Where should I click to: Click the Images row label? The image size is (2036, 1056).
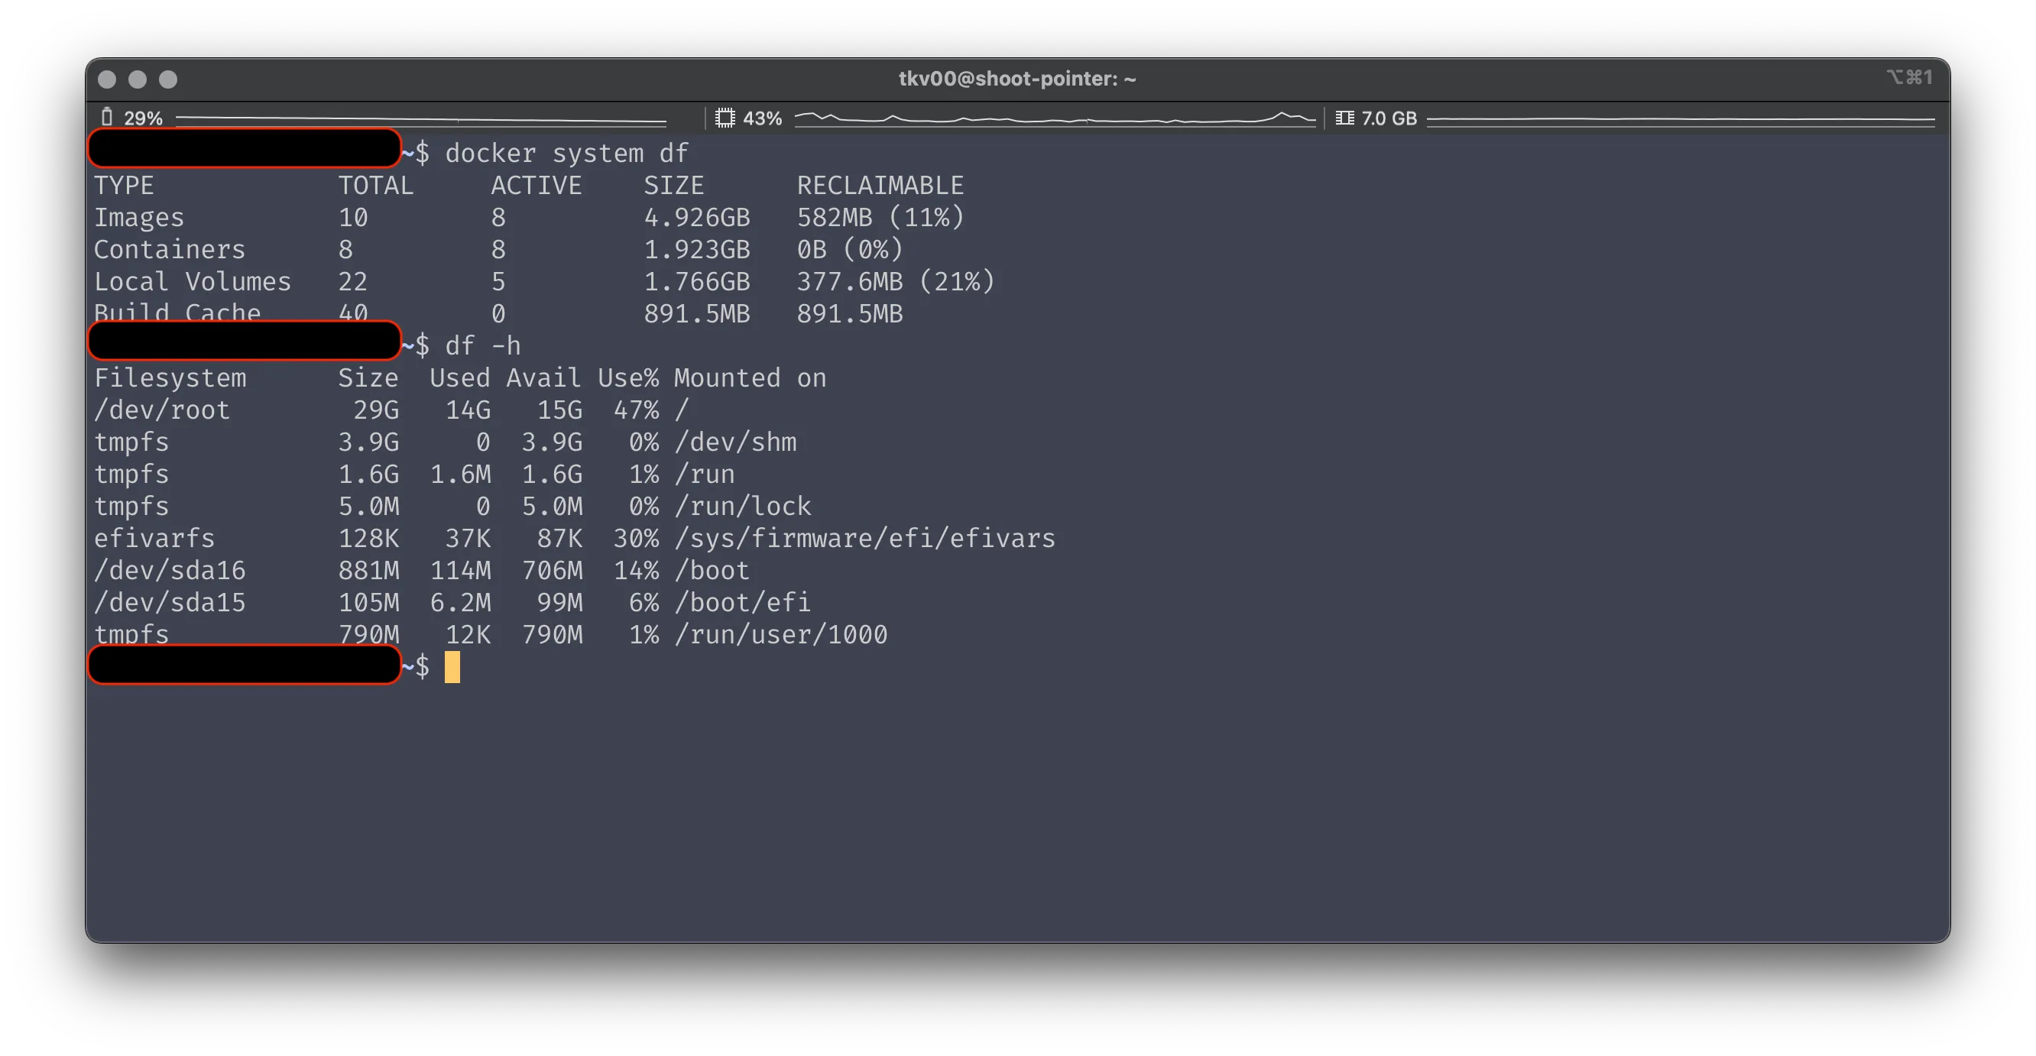pos(139,217)
